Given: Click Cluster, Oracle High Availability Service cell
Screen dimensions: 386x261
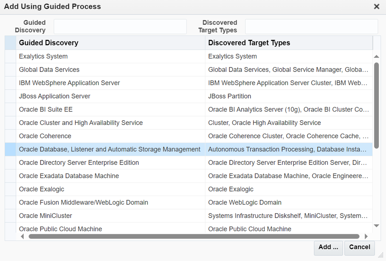Looking at the screenshot, I should [289, 123].
